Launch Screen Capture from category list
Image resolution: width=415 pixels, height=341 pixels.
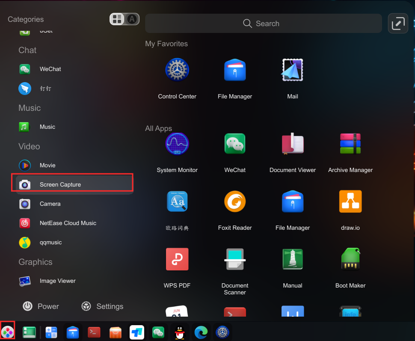pos(75,184)
